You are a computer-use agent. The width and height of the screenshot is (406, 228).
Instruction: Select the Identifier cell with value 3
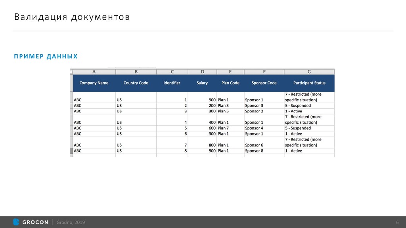(x=172, y=111)
